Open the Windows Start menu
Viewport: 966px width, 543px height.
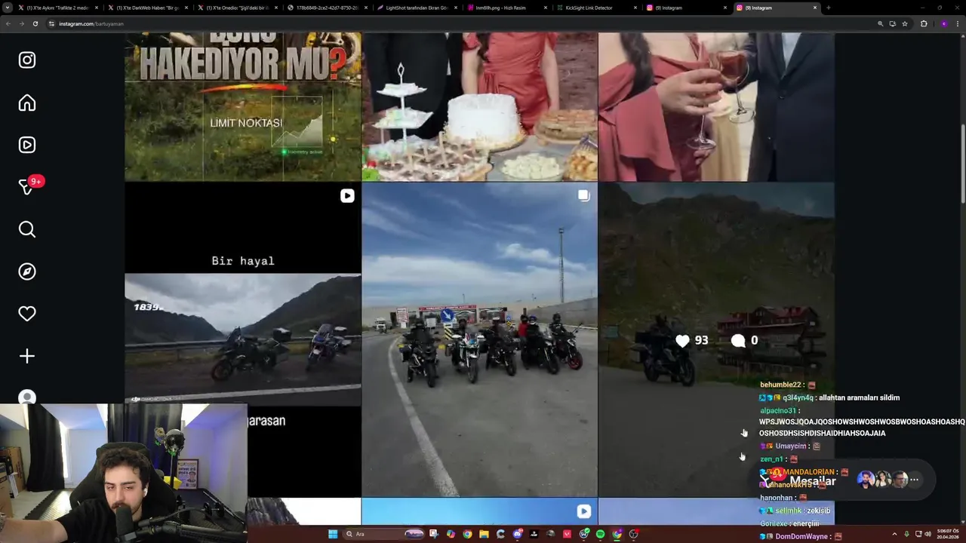(x=333, y=534)
